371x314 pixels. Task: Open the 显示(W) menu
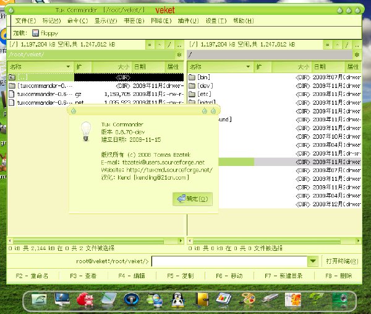tap(106, 21)
